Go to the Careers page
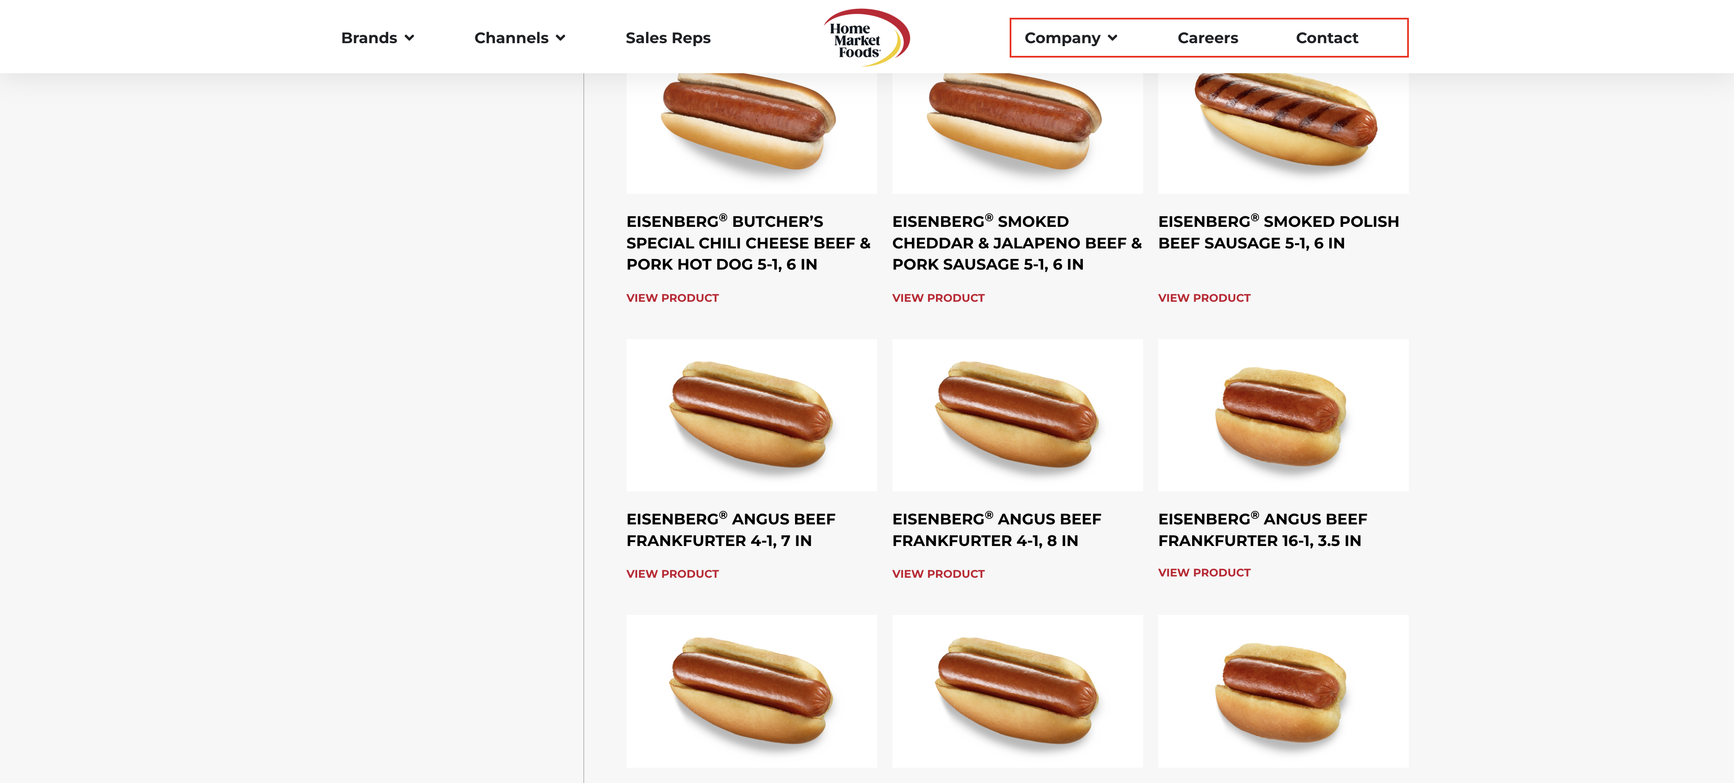Screen dimensions: 1734x783 point(1208,38)
